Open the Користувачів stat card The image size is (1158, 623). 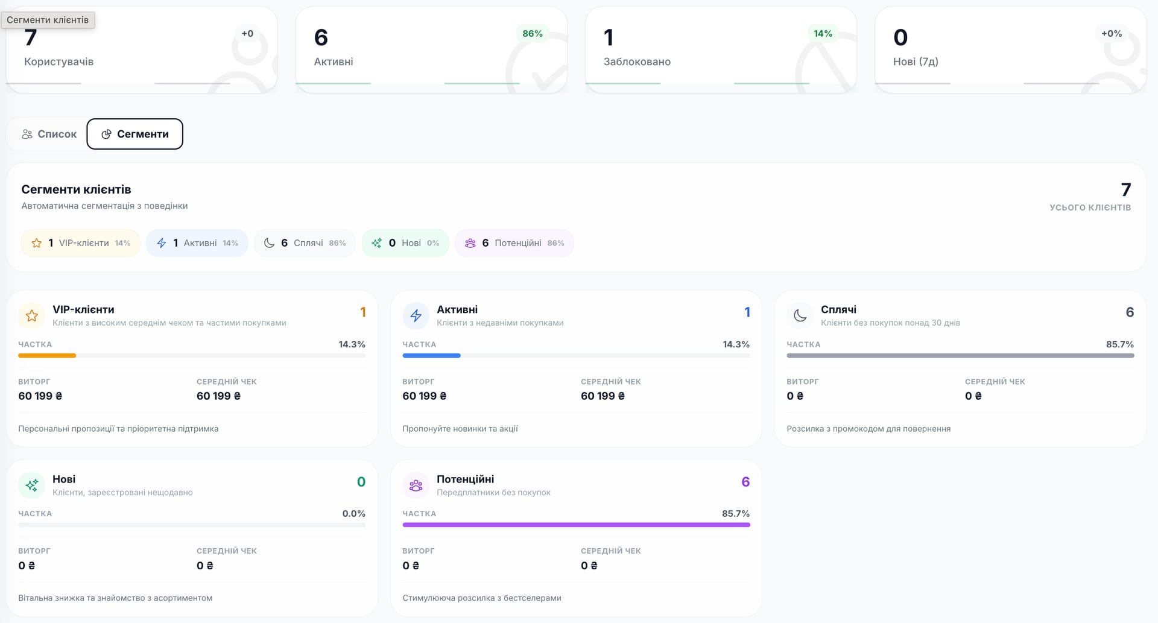141,50
